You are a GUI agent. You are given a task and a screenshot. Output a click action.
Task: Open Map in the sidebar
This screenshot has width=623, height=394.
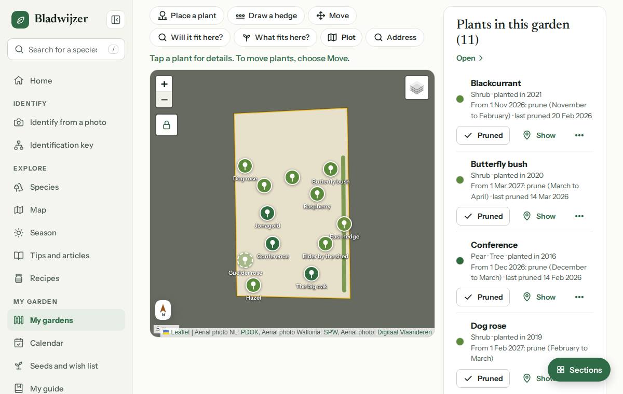tap(66, 210)
